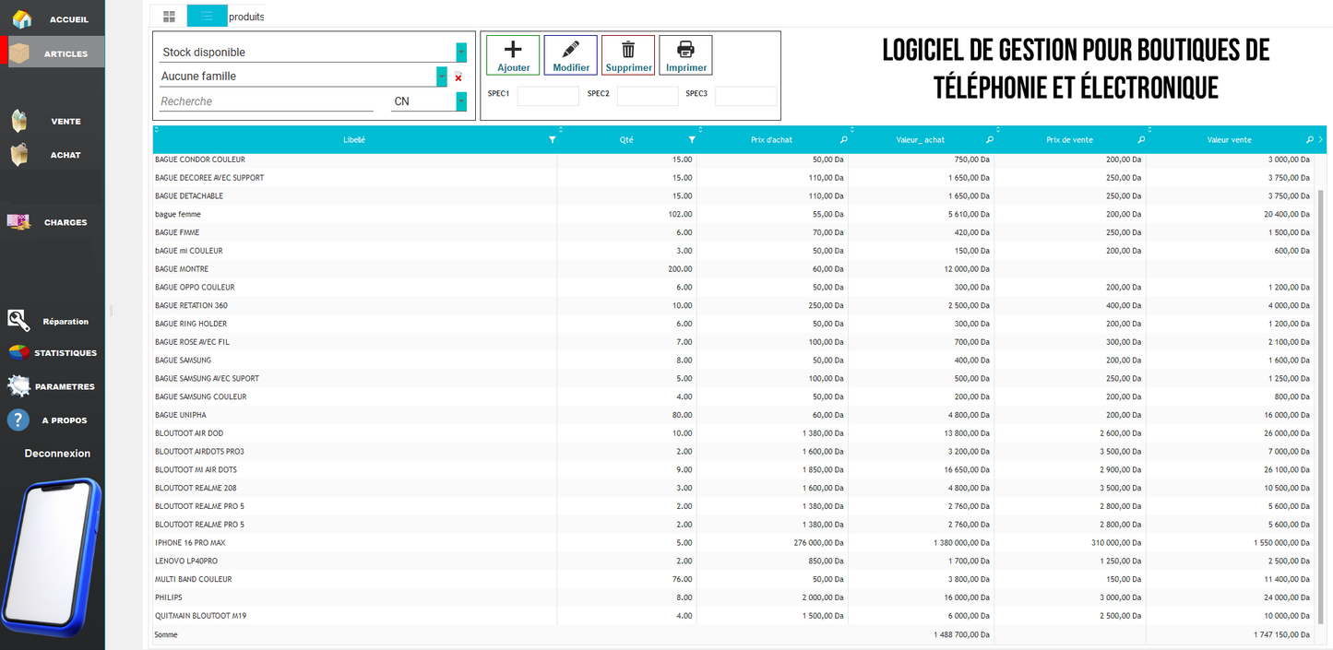Open the Stock disponible dropdown

click(461, 51)
